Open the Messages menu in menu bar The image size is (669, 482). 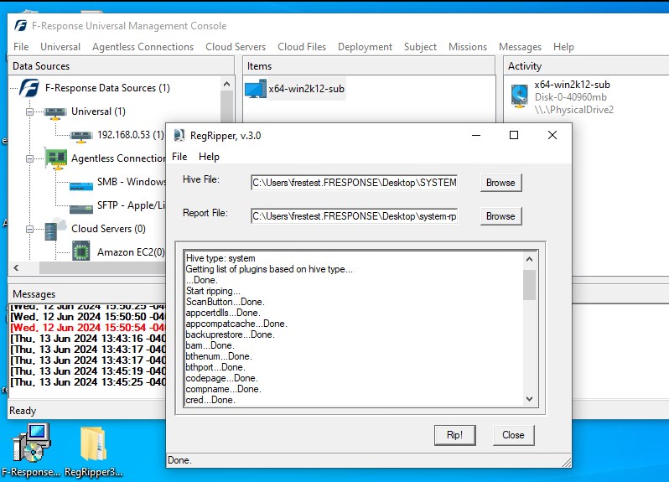tap(520, 46)
